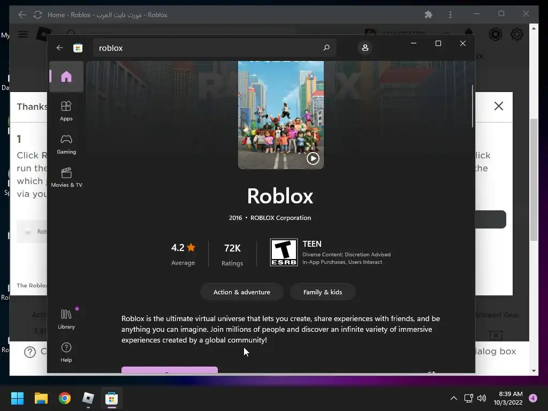548x411 pixels.
Task: Click the search magnifier in Store
Action: tap(326, 48)
